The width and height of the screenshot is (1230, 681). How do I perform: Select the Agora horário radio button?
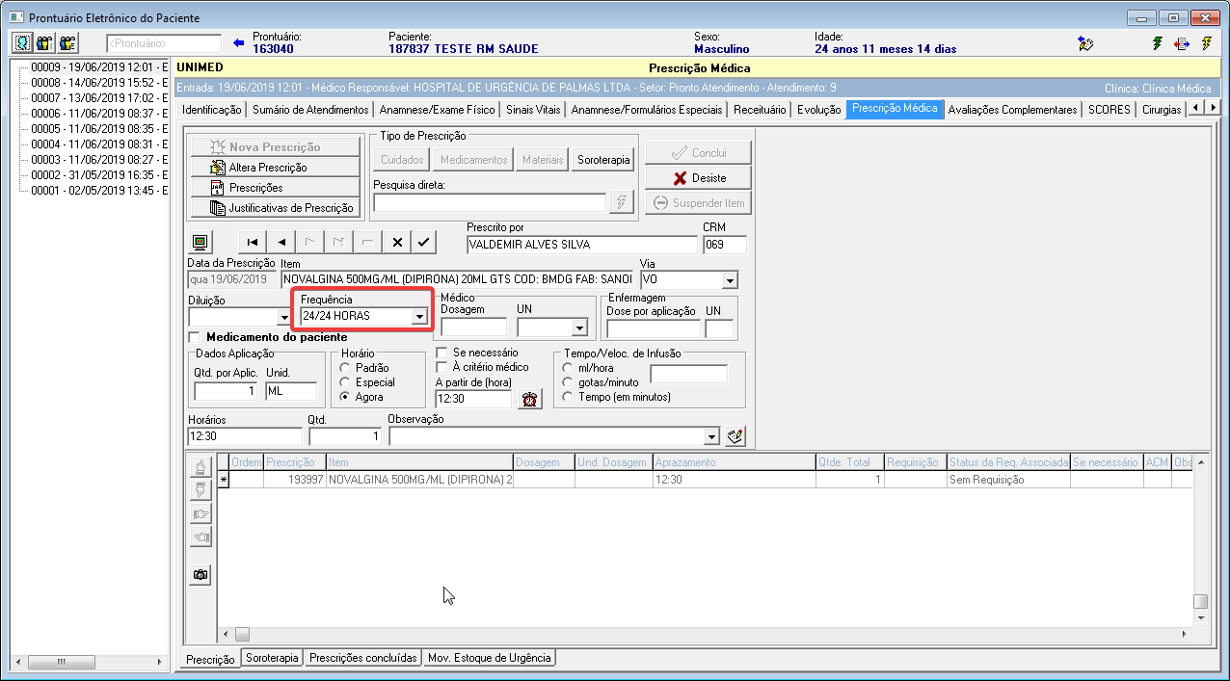(x=345, y=397)
